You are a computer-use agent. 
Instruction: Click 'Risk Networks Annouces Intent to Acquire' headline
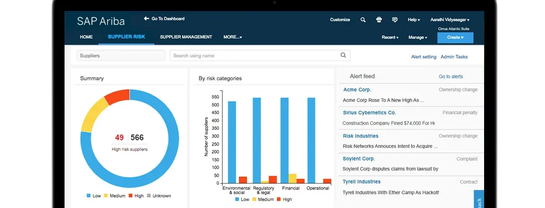point(390,146)
